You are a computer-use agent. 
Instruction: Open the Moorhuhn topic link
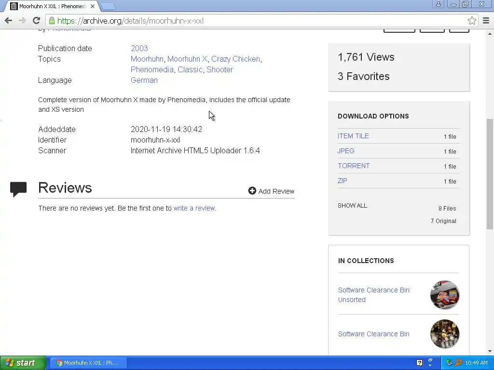click(x=147, y=59)
